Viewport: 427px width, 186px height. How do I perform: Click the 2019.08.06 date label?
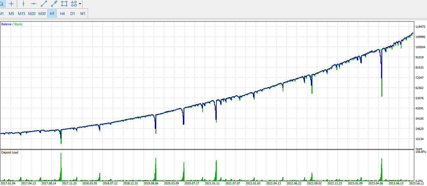[151, 183]
